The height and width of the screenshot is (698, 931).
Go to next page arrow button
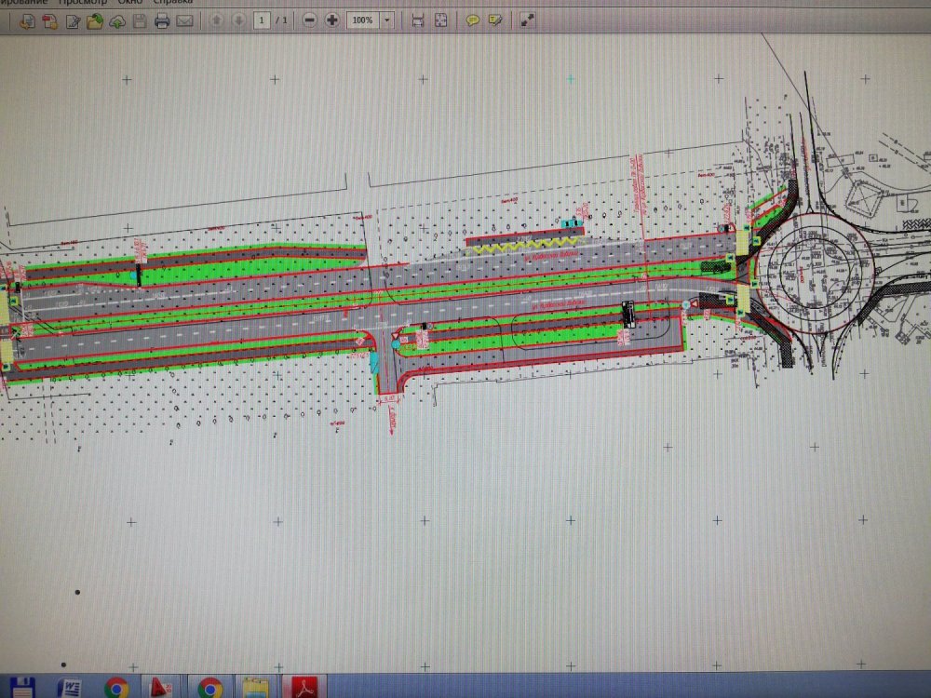tap(238, 20)
